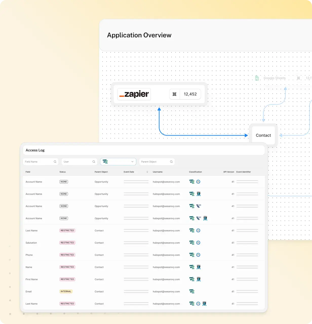Screen dimensions: 312x324
Task: Click the Zapier logo in the app node
Action: coord(134,94)
